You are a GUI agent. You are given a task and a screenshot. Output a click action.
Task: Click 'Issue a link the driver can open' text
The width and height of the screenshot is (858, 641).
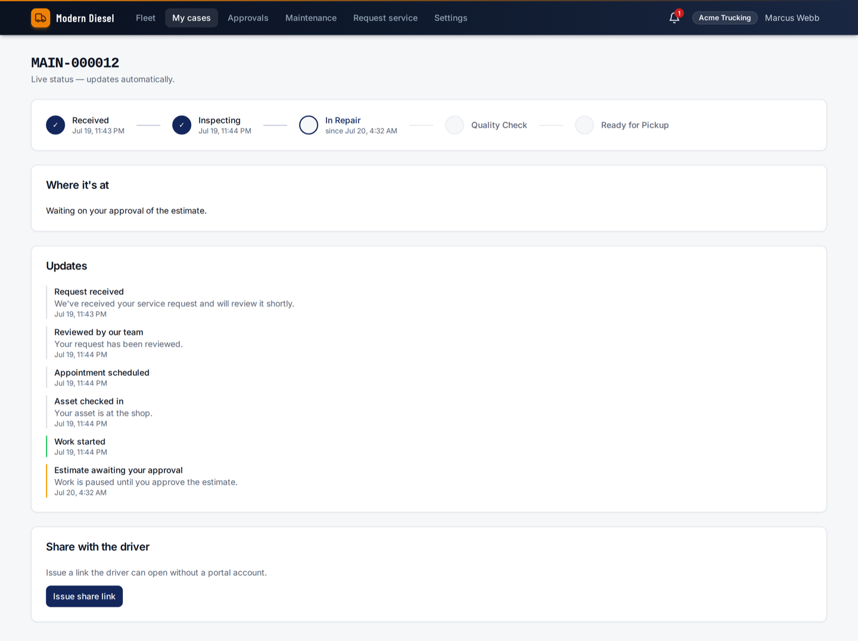(157, 572)
